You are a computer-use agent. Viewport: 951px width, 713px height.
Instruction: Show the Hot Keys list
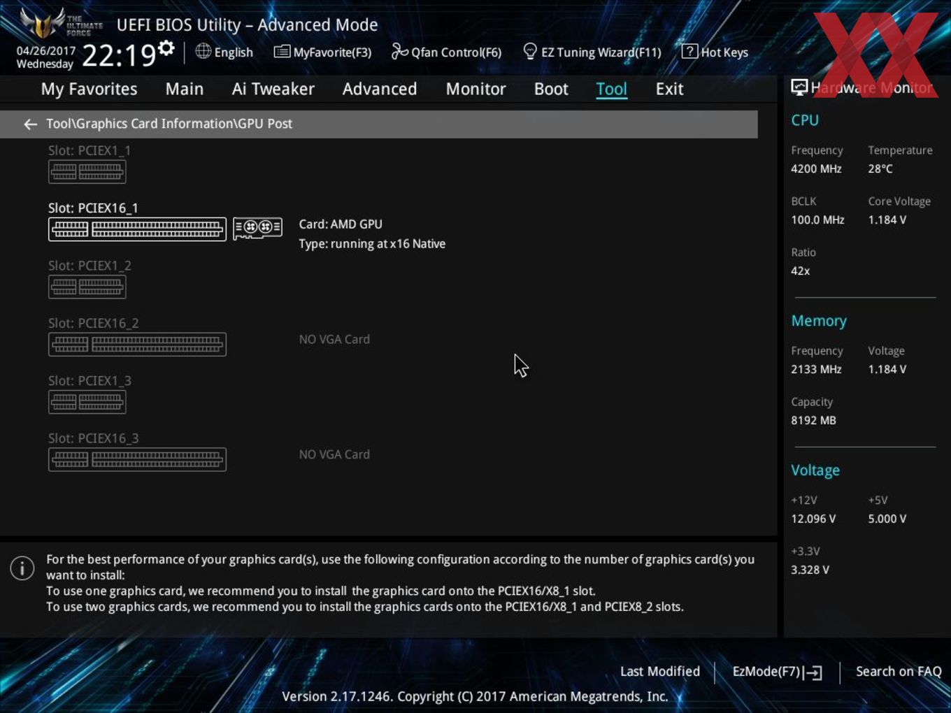[724, 52]
